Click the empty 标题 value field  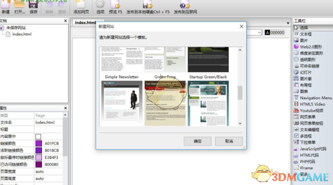point(48,129)
